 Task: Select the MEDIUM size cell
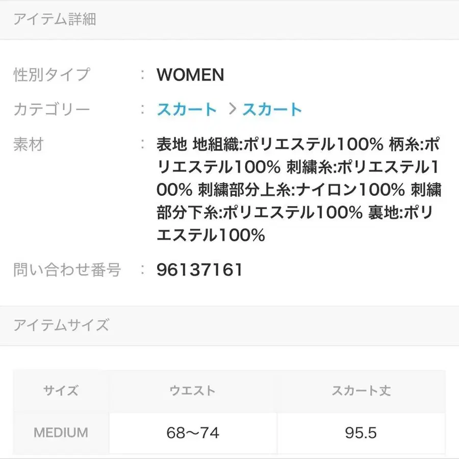coord(60,432)
